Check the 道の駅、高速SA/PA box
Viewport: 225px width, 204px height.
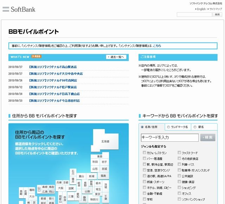pos(144,176)
